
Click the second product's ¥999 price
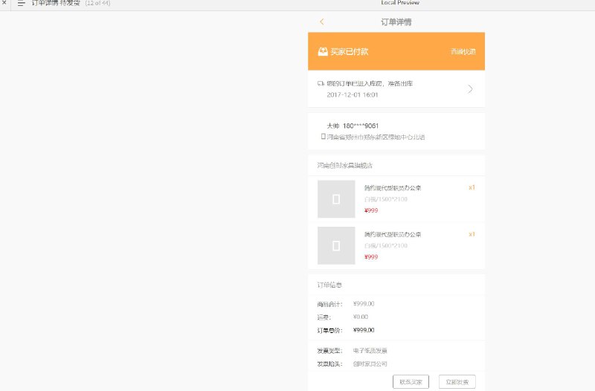pos(371,257)
